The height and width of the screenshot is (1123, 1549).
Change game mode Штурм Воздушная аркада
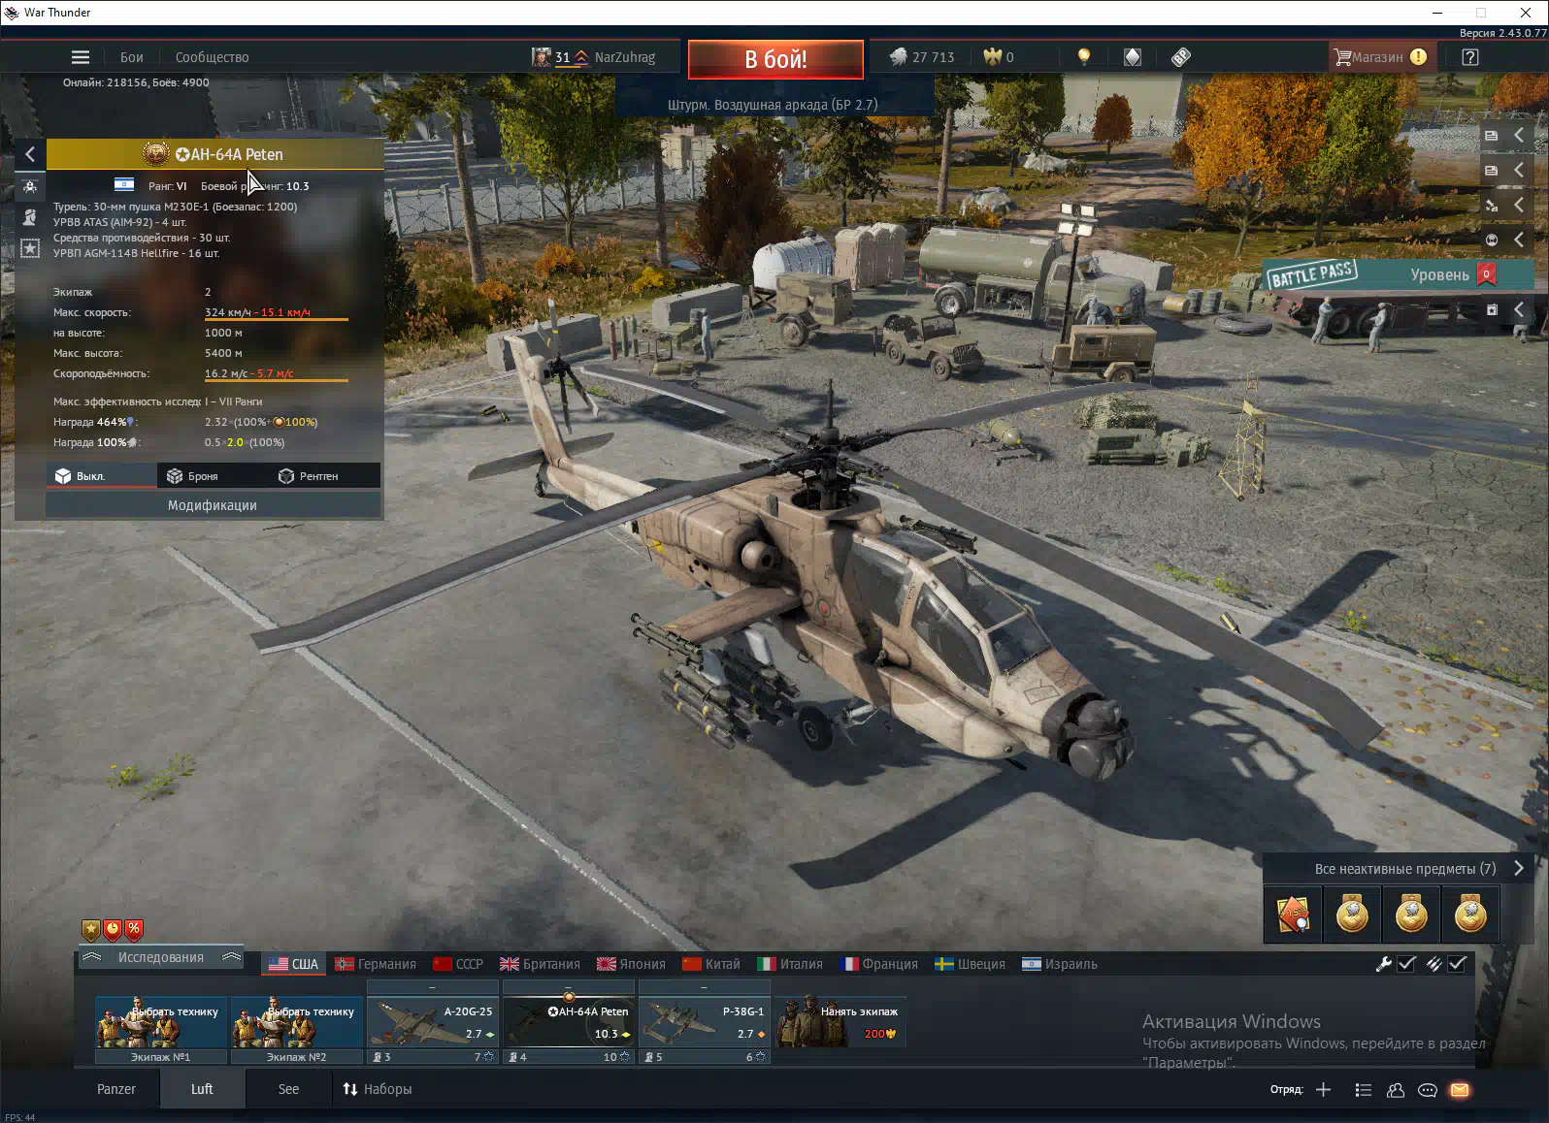point(773,104)
